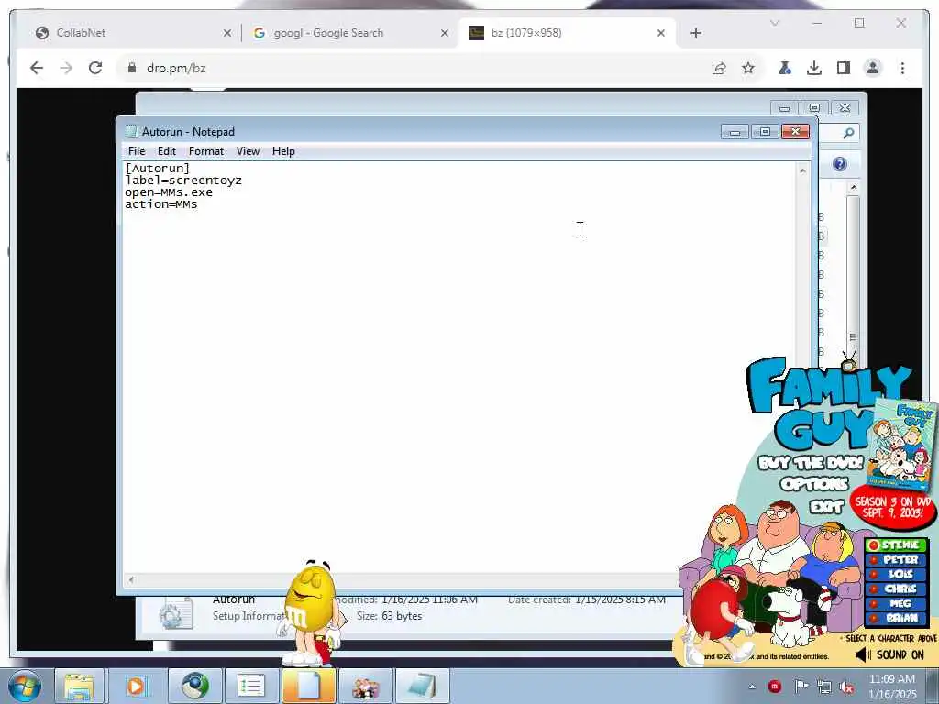
Task: Close the Google Search tab
Action: [x=445, y=33]
